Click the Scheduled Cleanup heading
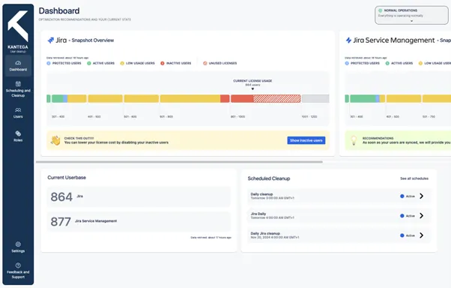Image resolution: width=451 pixels, height=288 pixels. pyautogui.click(x=269, y=178)
